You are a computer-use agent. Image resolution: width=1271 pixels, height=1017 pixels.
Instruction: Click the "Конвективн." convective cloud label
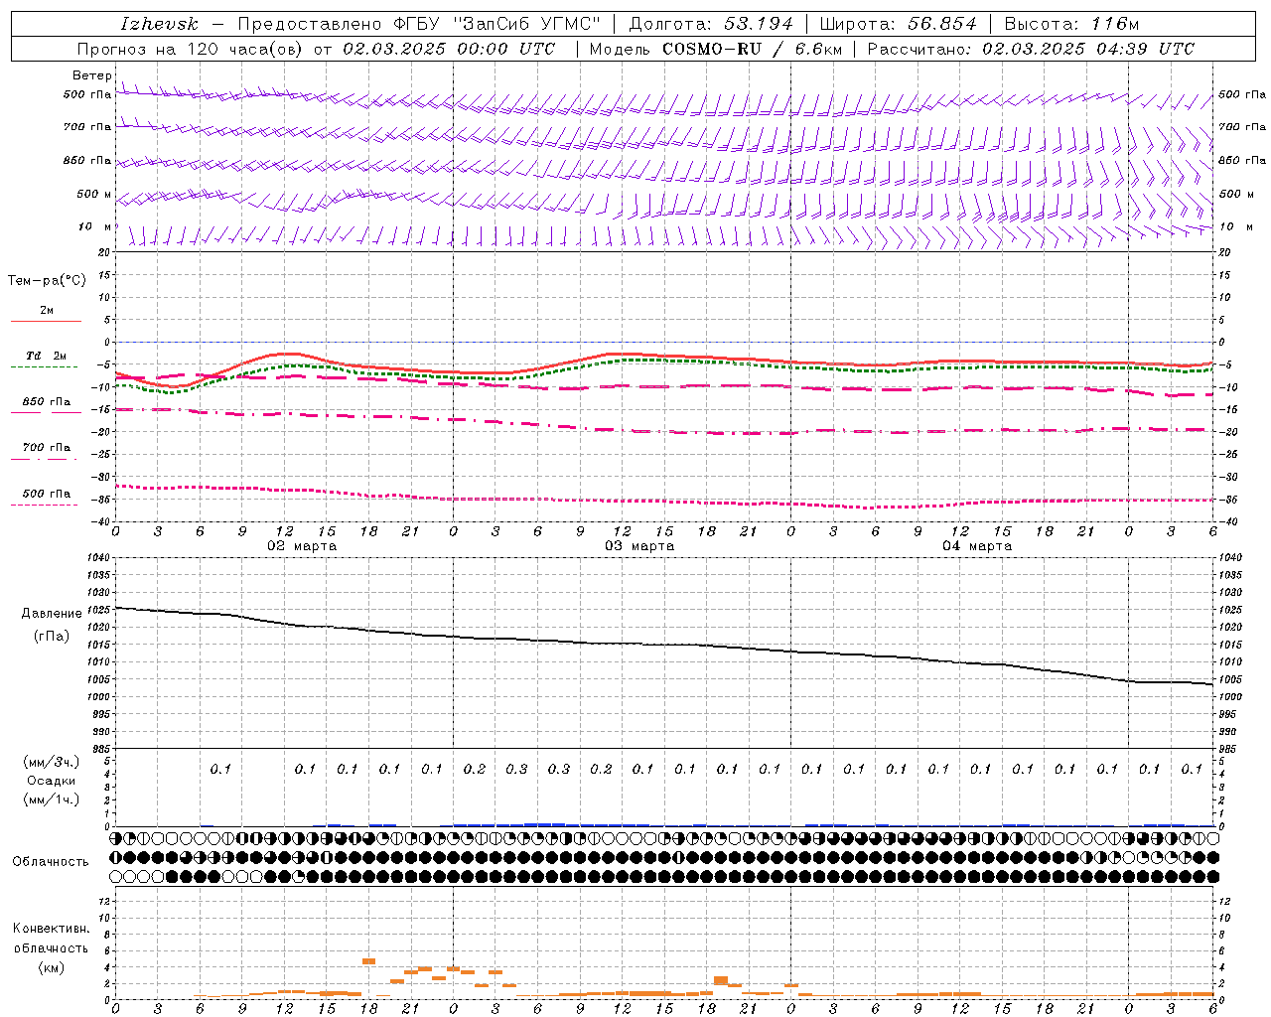[51, 929]
